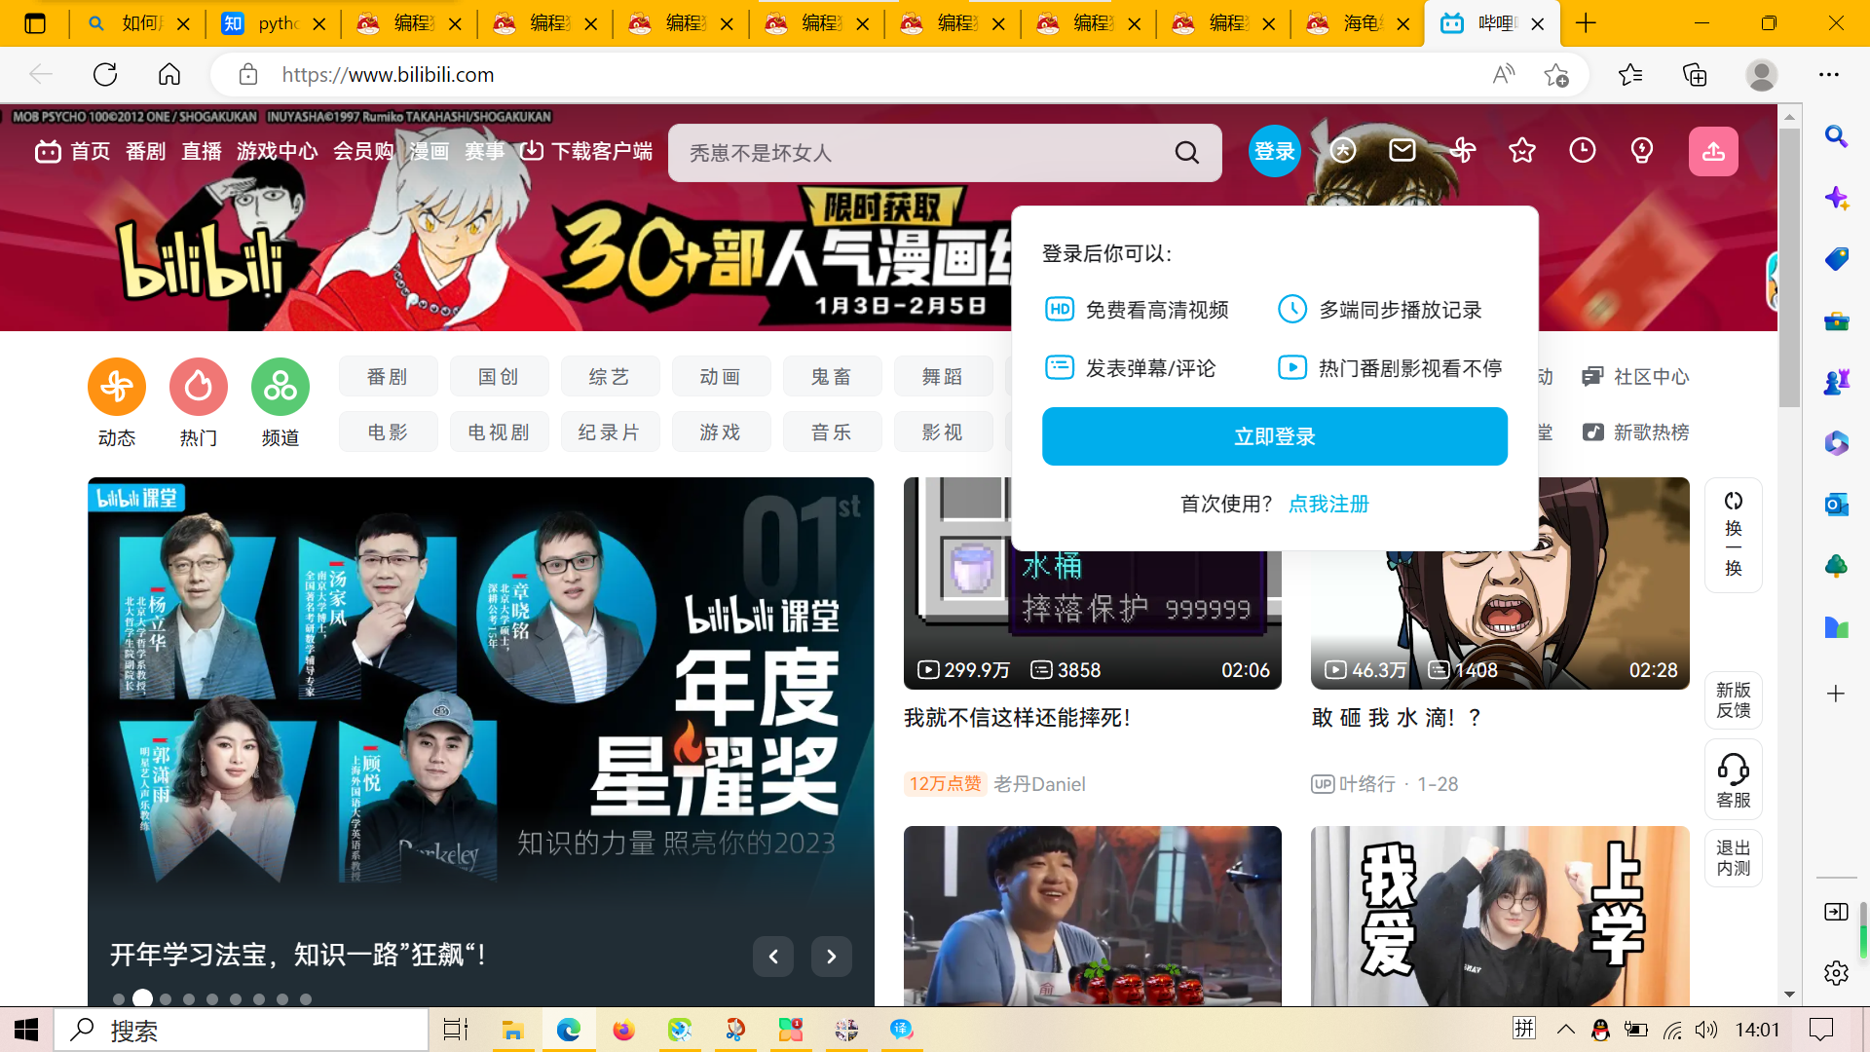Open the 社区中心 link
Image resolution: width=1870 pixels, height=1052 pixels.
click(x=1636, y=377)
